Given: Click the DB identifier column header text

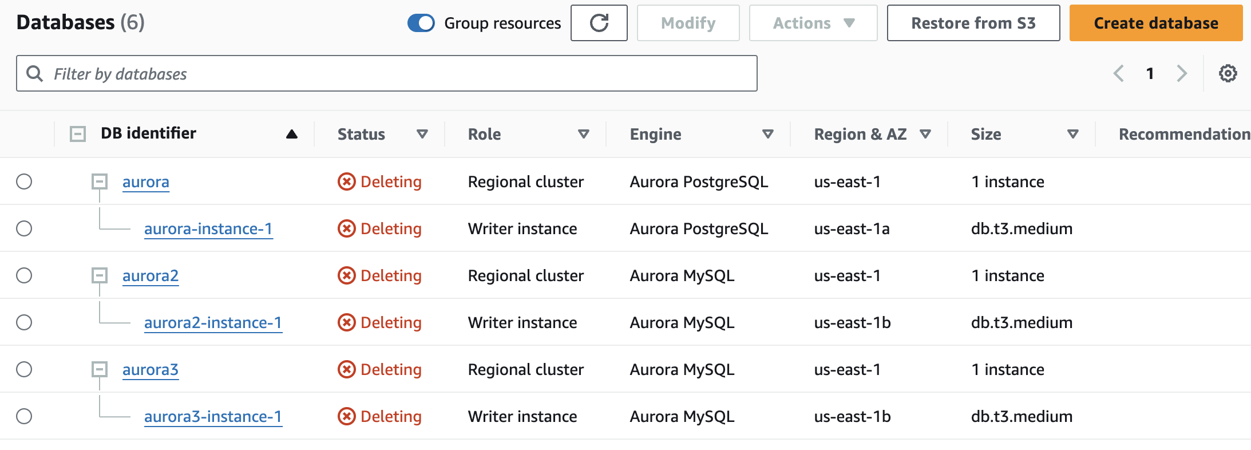Looking at the screenshot, I should click(x=148, y=133).
